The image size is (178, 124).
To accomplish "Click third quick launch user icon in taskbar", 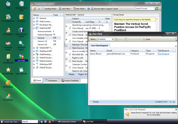I will (50, 122).
